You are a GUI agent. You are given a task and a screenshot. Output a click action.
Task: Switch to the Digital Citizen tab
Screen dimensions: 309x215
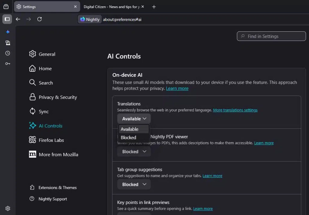coord(112,7)
